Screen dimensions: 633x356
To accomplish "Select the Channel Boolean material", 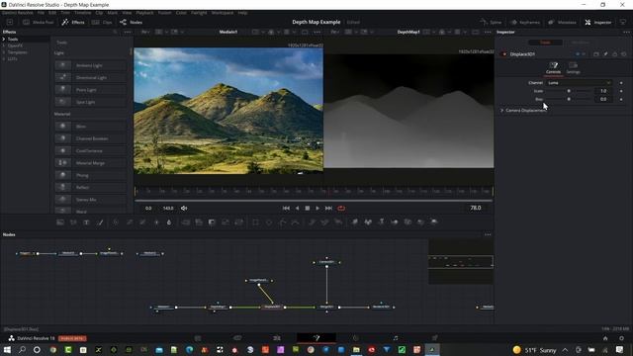I will (90, 138).
